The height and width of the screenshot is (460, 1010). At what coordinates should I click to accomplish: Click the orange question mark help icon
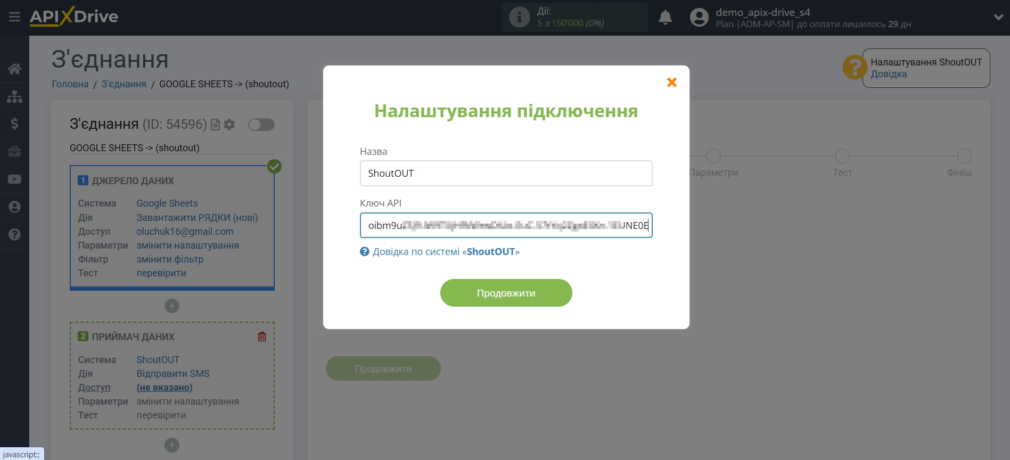click(854, 68)
